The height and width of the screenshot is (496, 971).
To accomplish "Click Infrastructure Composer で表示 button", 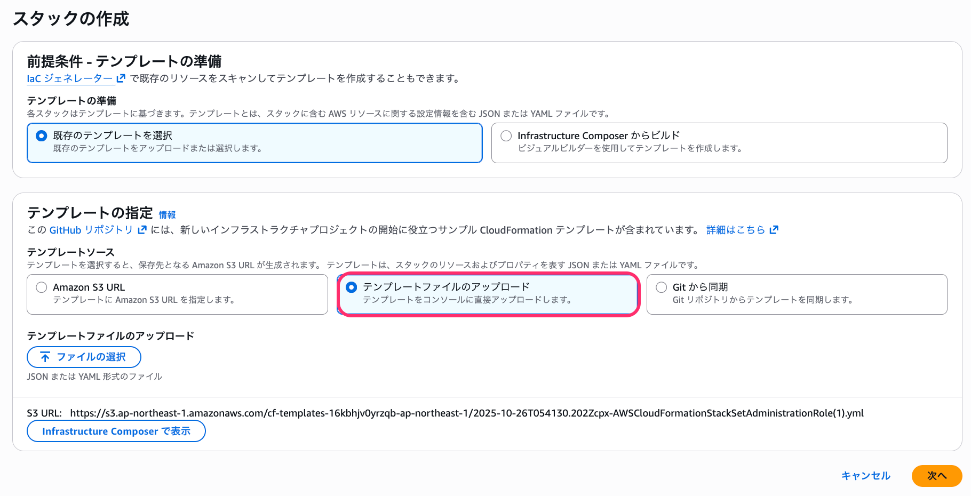I will pyautogui.click(x=116, y=431).
